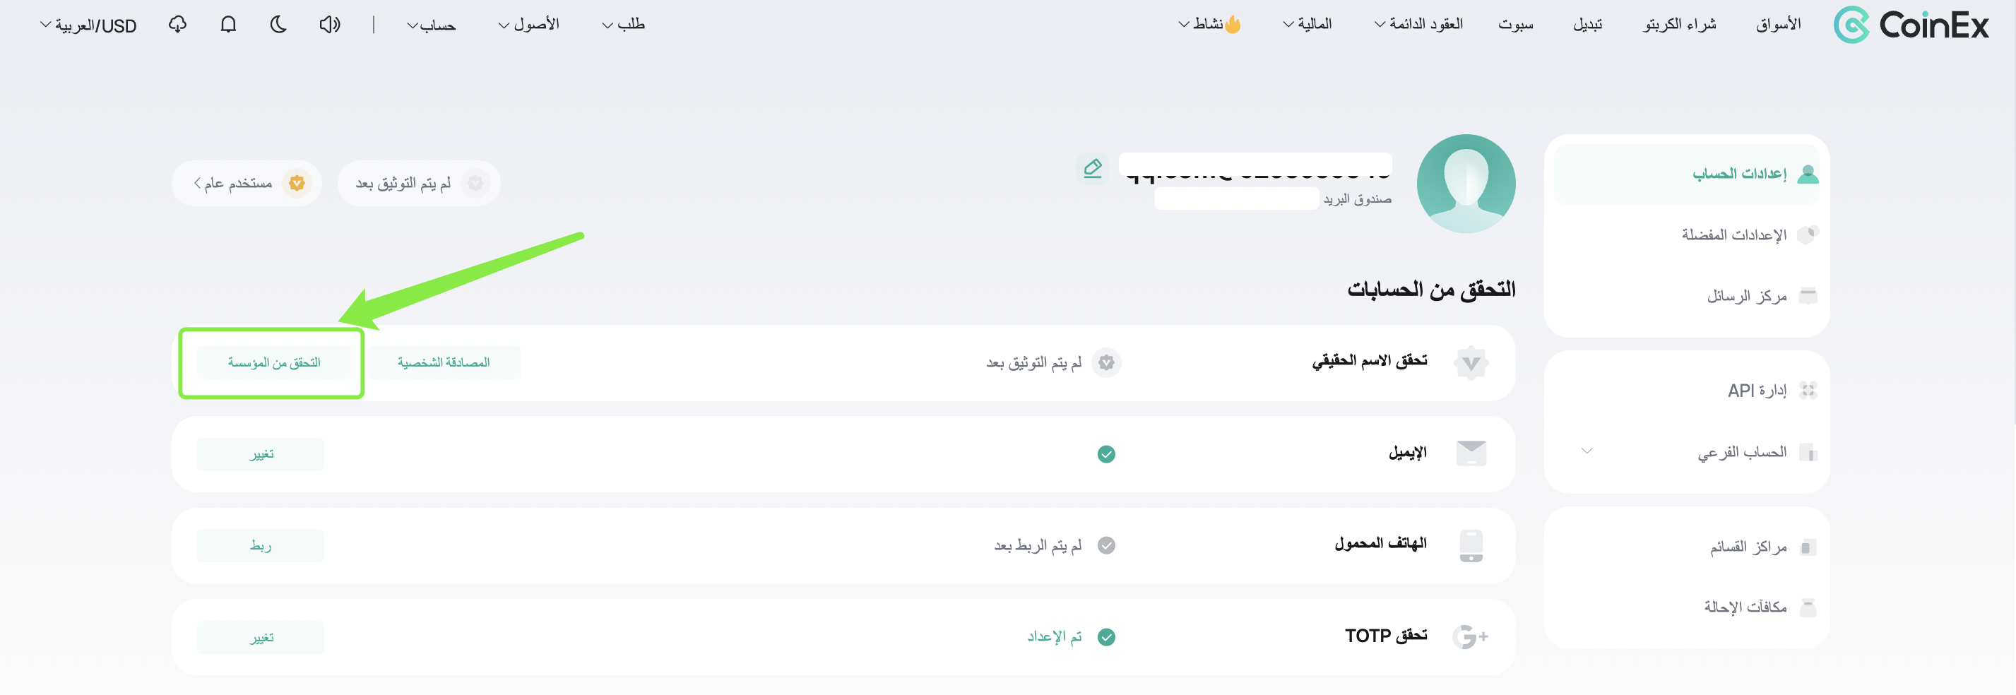Click the cloud download app icon
2016x695 pixels.
pos(177,25)
